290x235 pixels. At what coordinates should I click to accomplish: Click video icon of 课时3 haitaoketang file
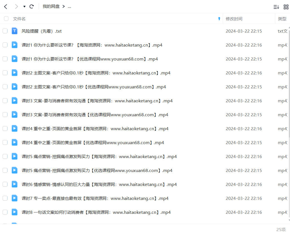(x=14, y=101)
